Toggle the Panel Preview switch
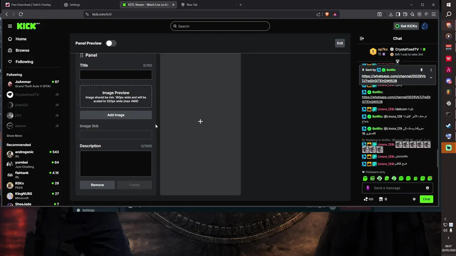Viewport: 456px width, 256px height. (x=111, y=43)
